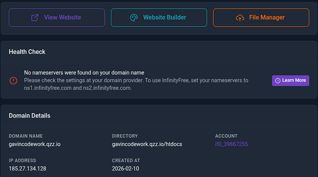Select the domain name gavincodework.qzz.io value
Screen dimensions: 318x177
point(35,144)
